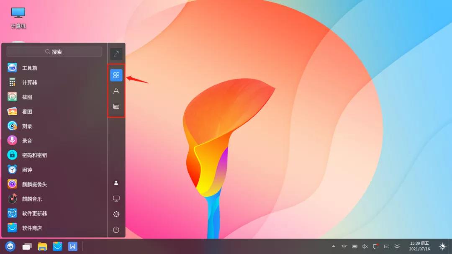The image size is (452, 254).
Task: Click the power button in start menu
Action: point(116,229)
